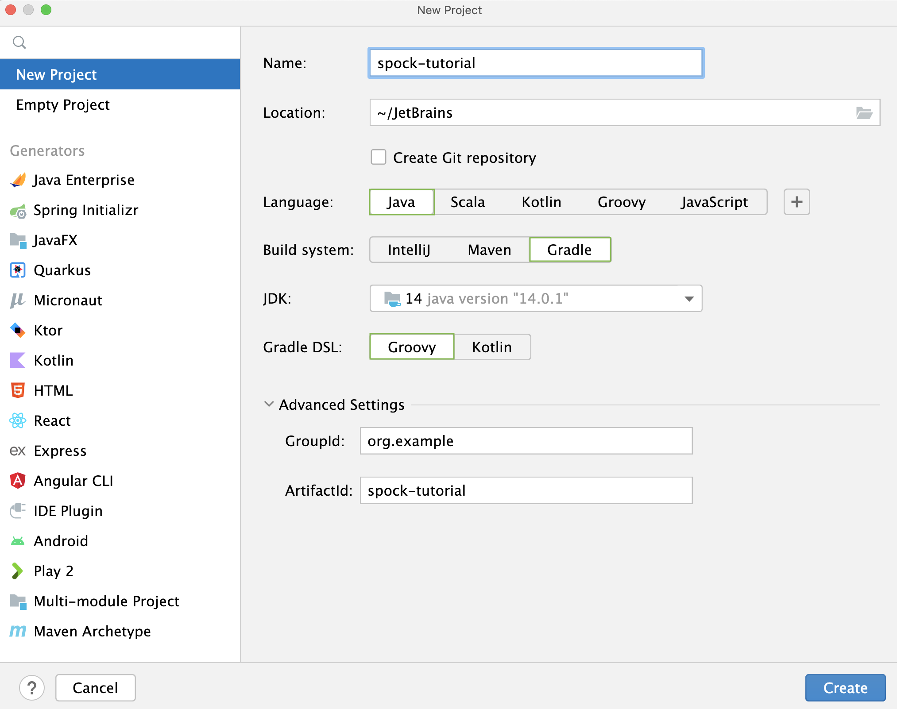Screen dimensions: 897x709
Task: Choose the Ktor generator icon
Action: click(18, 331)
